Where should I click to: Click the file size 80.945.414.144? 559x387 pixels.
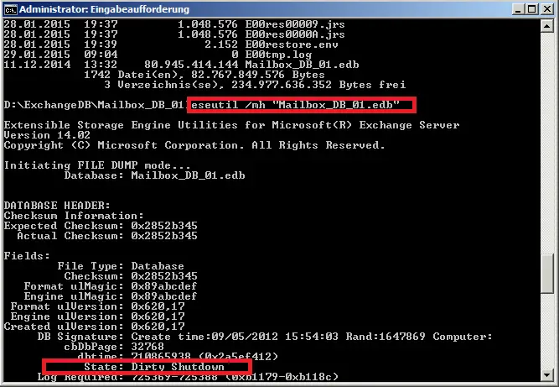click(191, 65)
